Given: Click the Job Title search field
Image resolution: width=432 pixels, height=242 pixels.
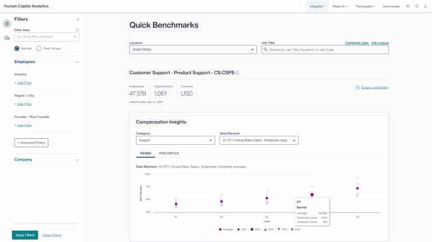Looking at the screenshot, I should click(325, 50).
